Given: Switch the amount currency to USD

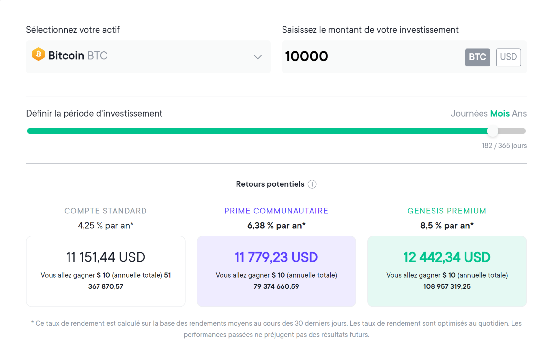Looking at the screenshot, I should 508,57.
